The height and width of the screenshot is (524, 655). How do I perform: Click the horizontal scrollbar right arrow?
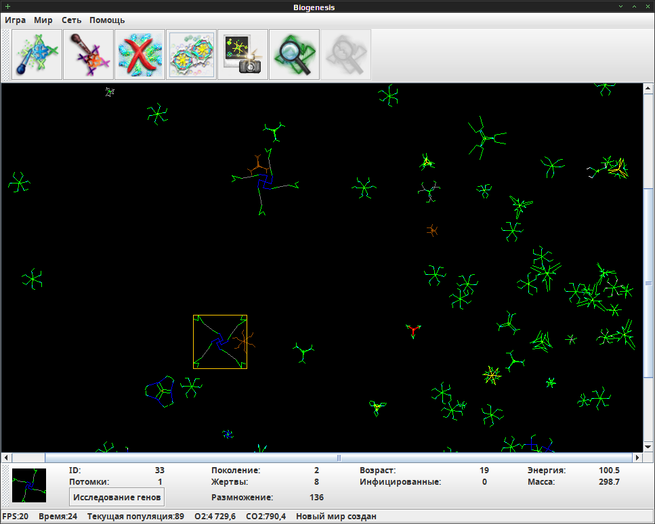(637, 458)
